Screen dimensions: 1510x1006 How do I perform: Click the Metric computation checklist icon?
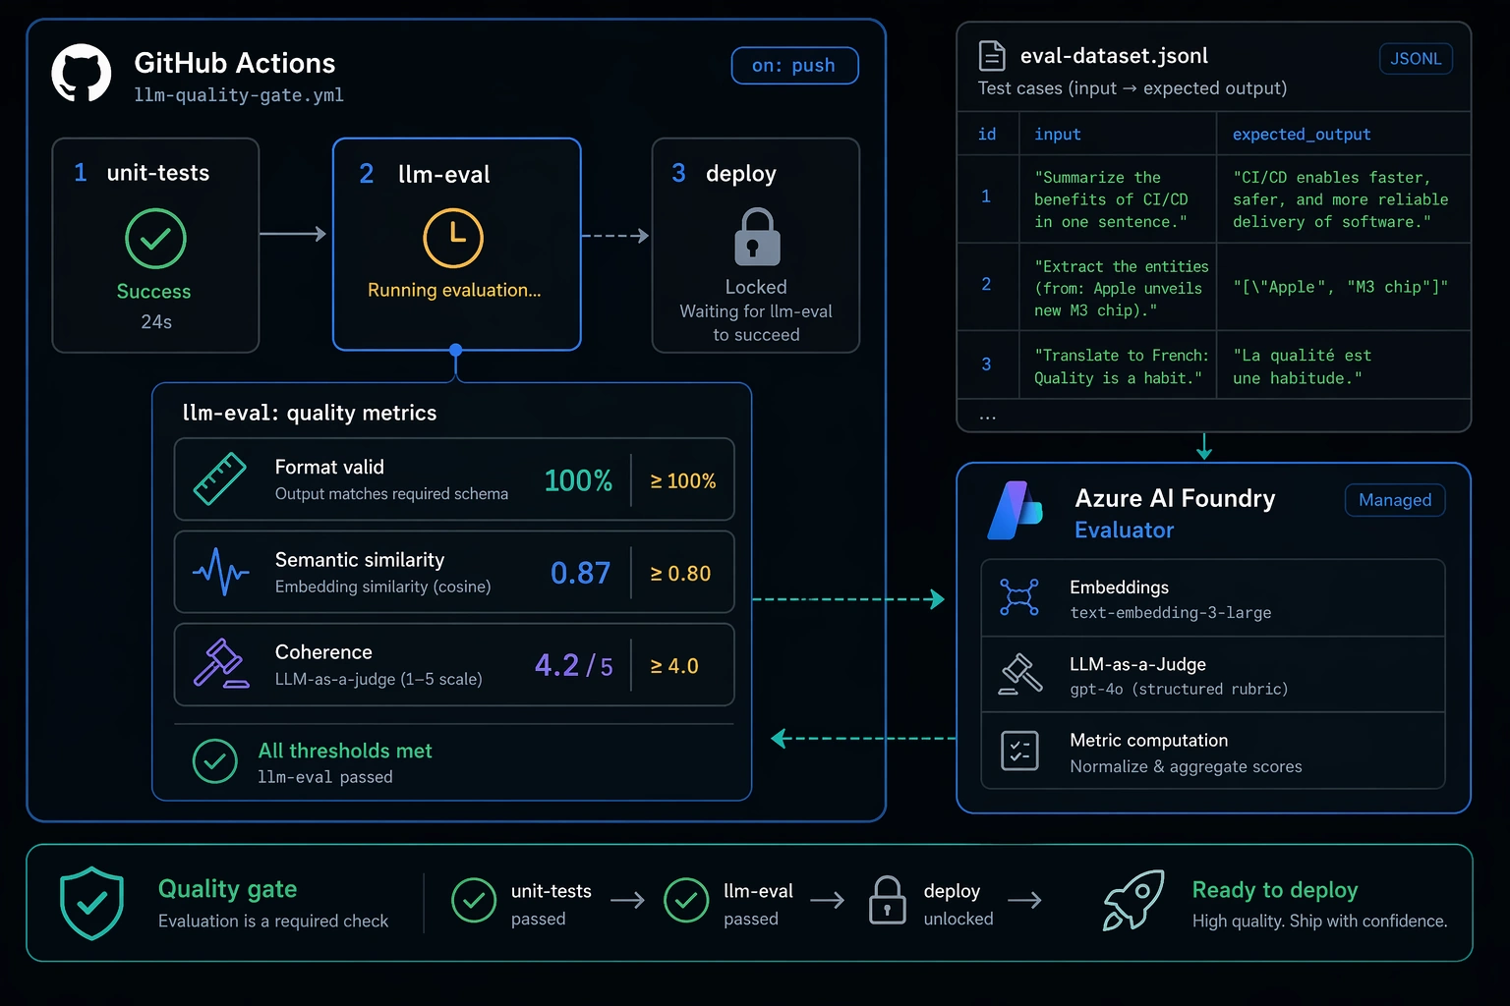pyautogui.click(x=1019, y=751)
